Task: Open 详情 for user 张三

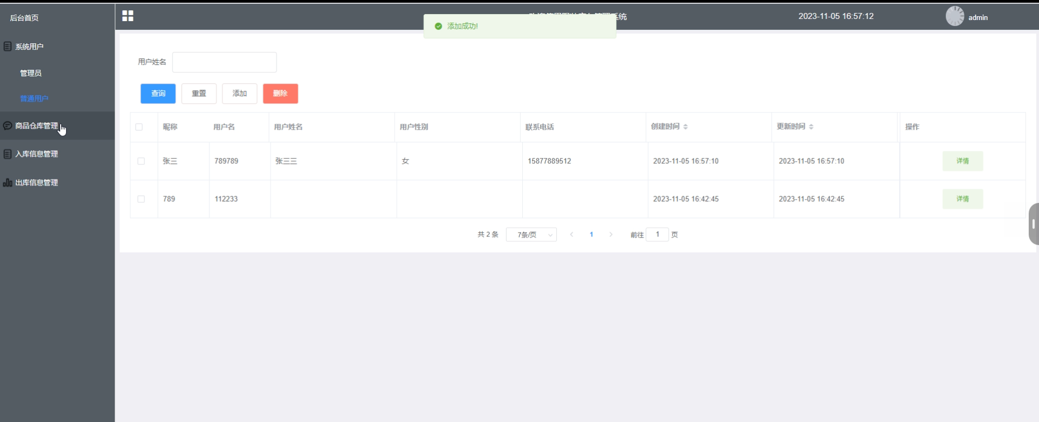Action: click(x=963, y=161)
